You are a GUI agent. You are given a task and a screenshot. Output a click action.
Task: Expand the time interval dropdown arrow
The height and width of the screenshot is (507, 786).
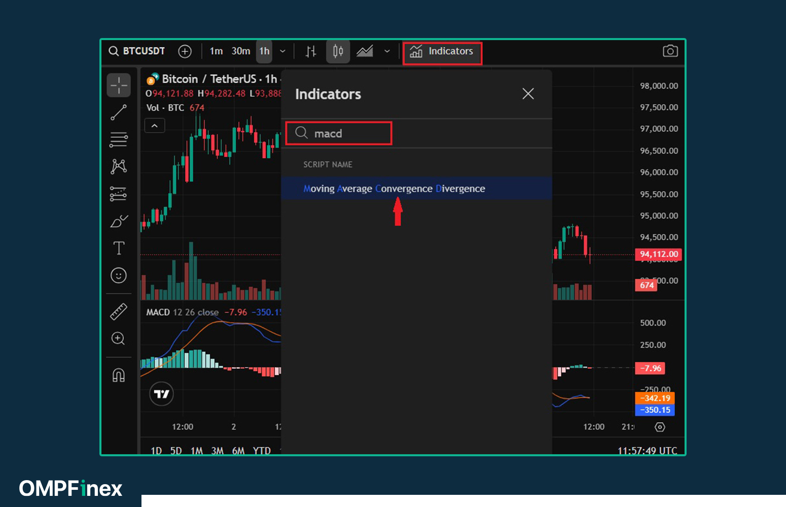(x=283, y=51)
